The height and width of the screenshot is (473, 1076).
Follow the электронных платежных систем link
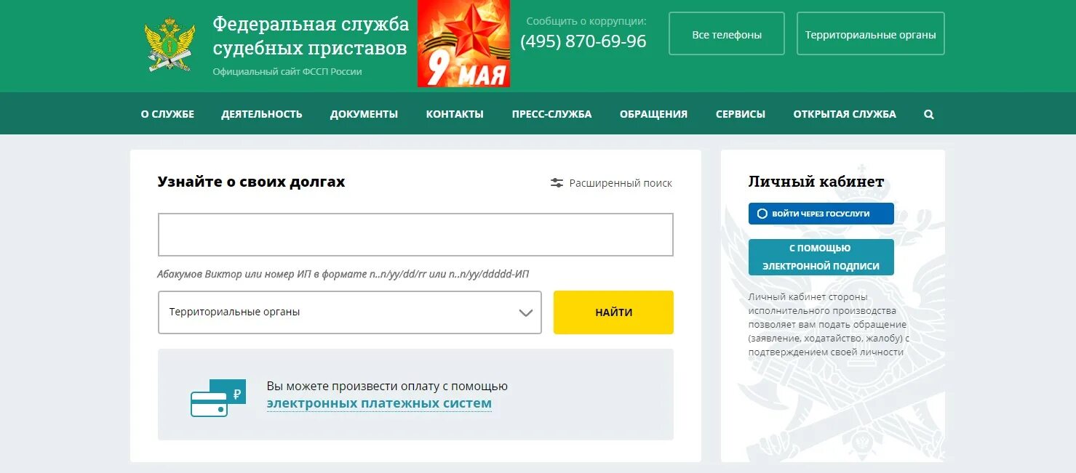pos(379,403)
